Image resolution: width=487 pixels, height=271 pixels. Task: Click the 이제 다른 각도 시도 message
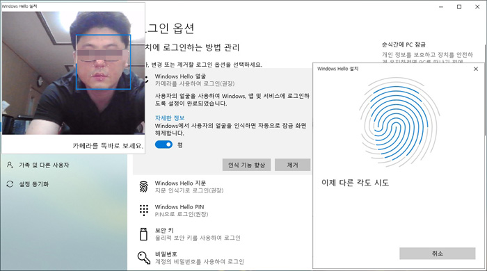click(x=355, y=183)
